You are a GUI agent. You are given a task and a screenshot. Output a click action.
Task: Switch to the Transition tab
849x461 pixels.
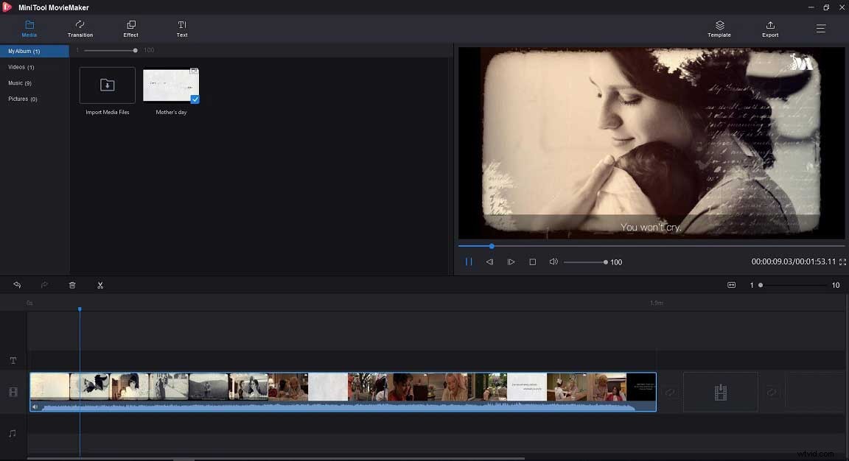pos(80,29)
